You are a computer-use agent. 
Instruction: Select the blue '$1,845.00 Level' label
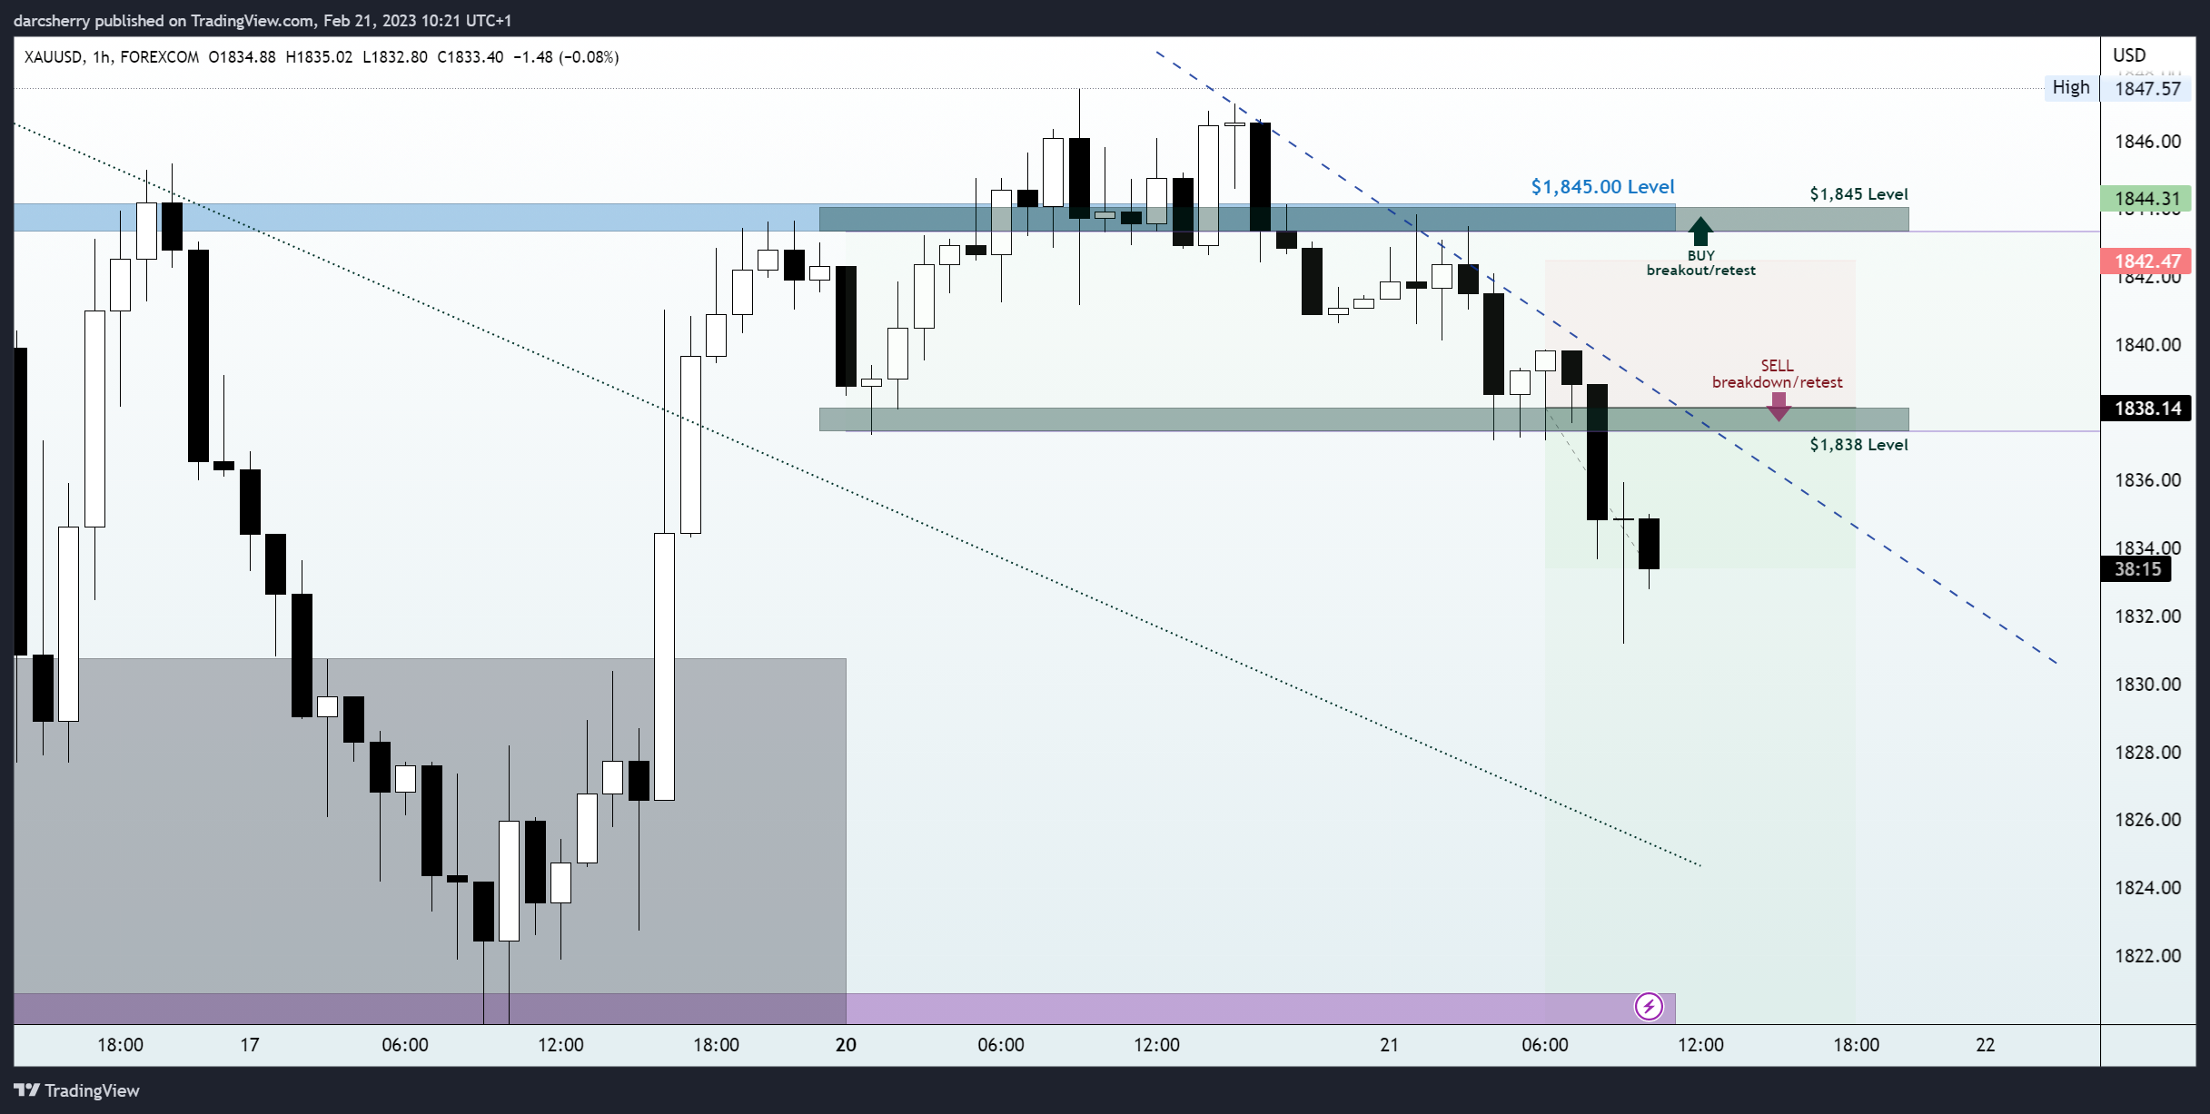1602,186
